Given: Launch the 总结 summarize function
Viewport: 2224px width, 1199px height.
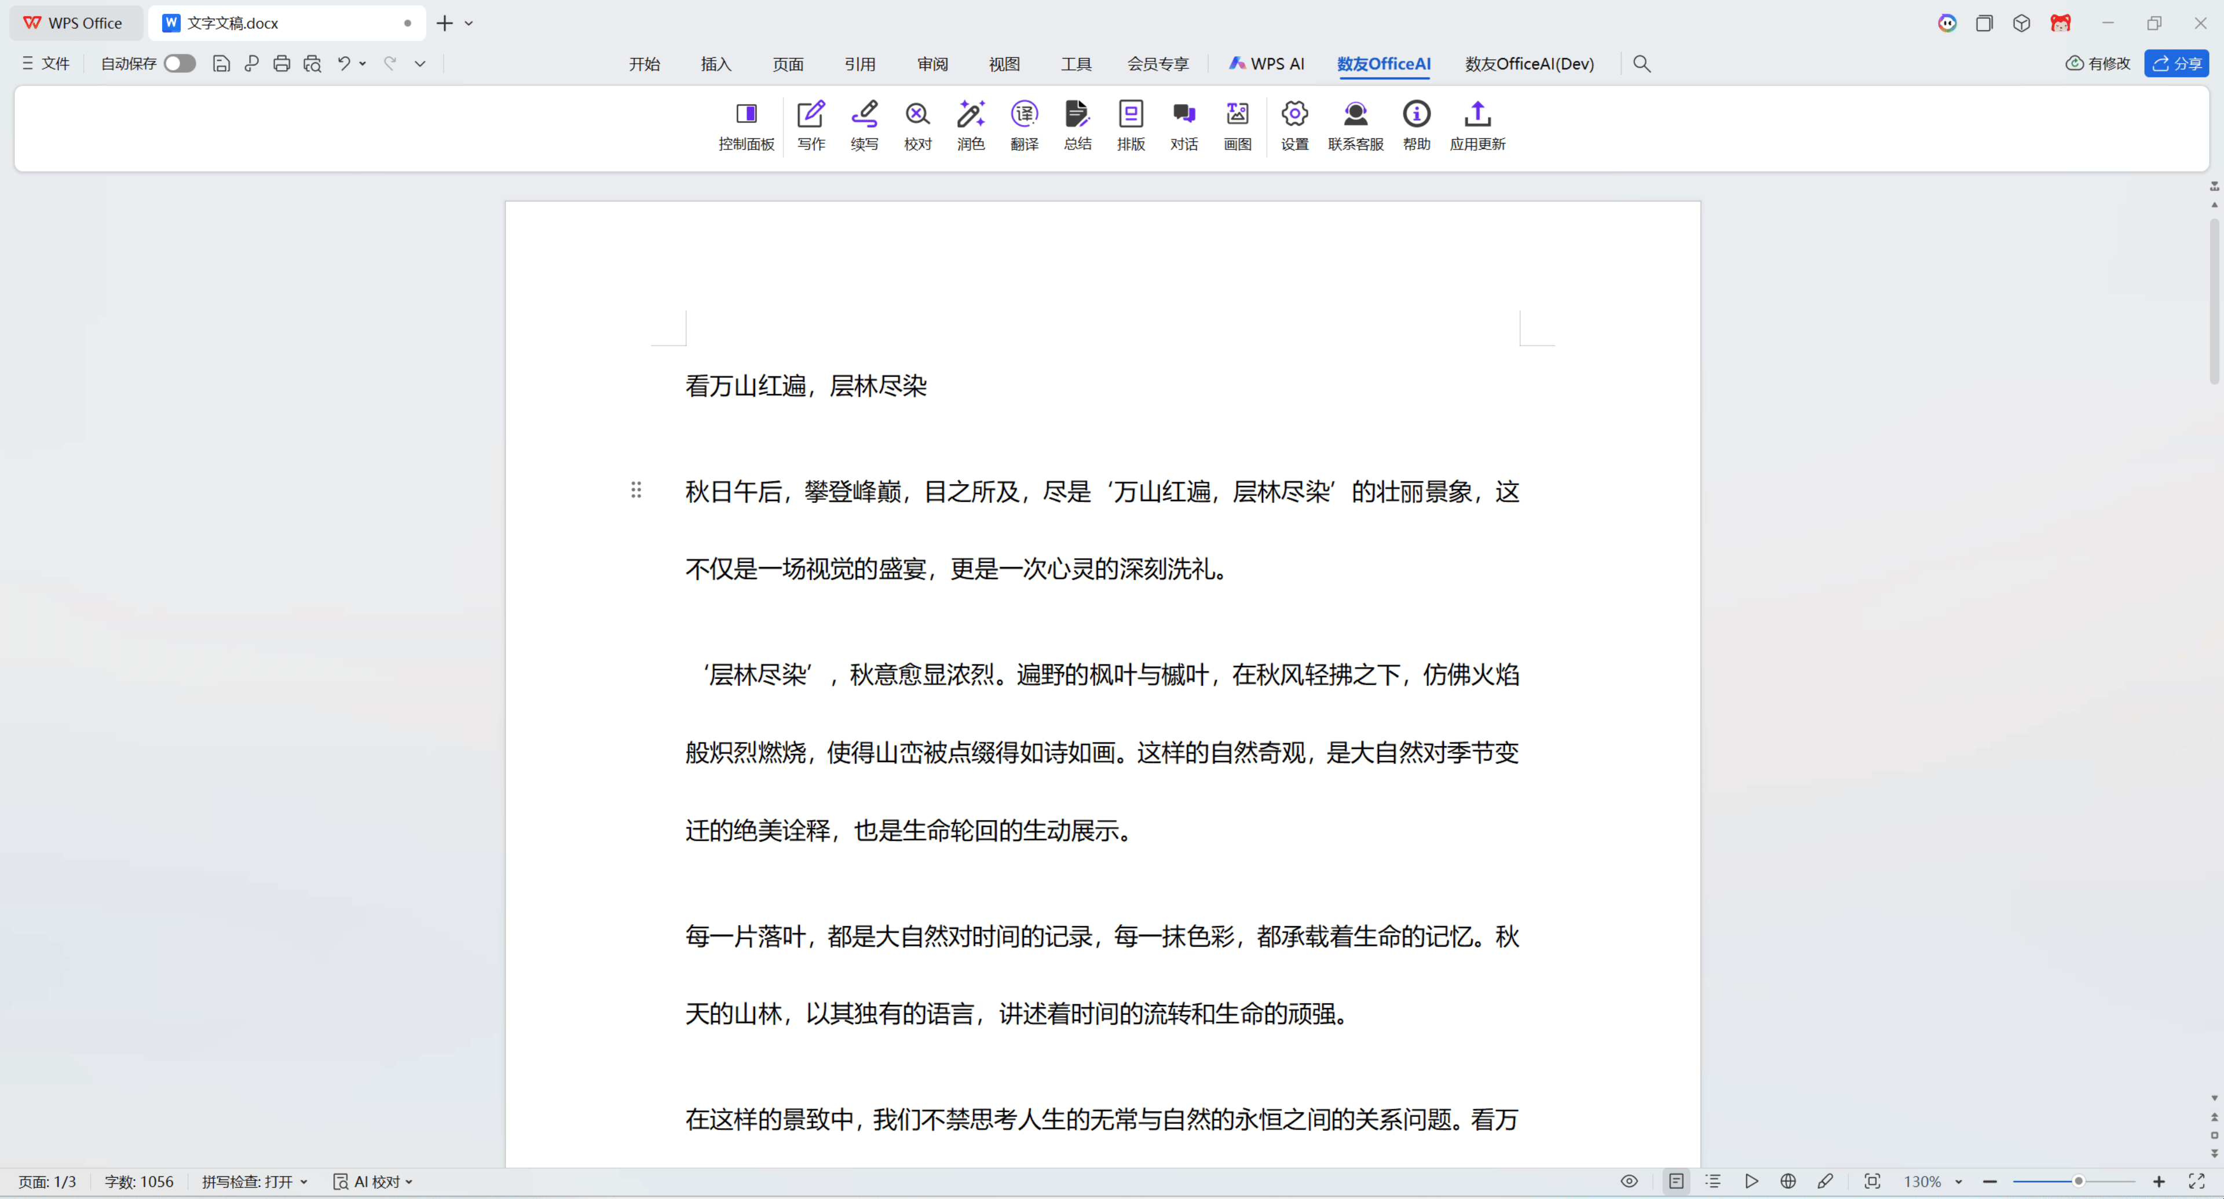Looking at the screenshot, I should (x=1077, y=125).
